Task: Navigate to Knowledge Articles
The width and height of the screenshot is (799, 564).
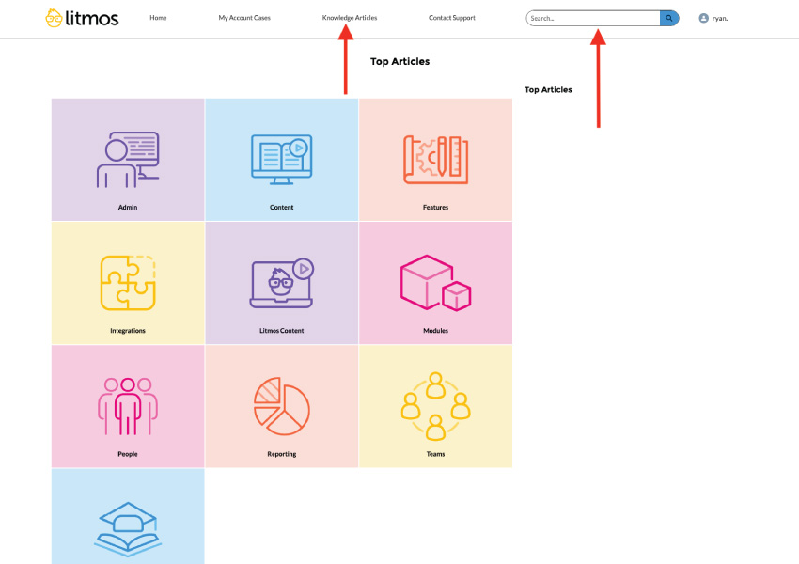Action: 350,18
